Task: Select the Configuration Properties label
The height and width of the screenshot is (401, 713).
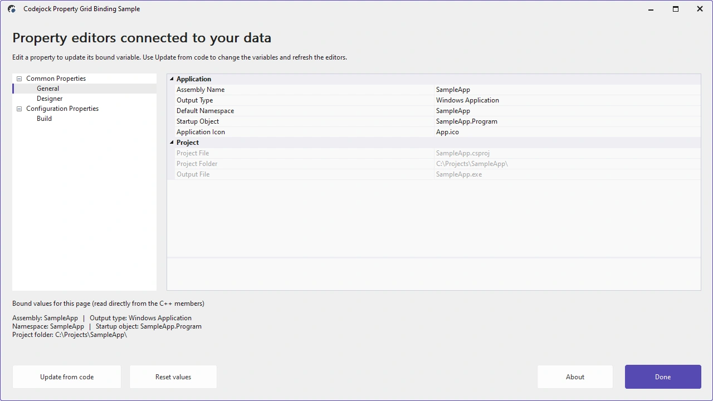Action: click(62, 109)
